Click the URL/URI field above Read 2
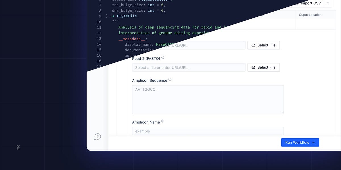The width and height of the screenshot is (341, 170). click(x=189, y=45)
